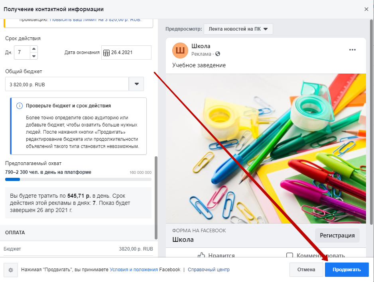
Task: Click the info icon beside Проверьте бюджет
Action: [19, 106]
